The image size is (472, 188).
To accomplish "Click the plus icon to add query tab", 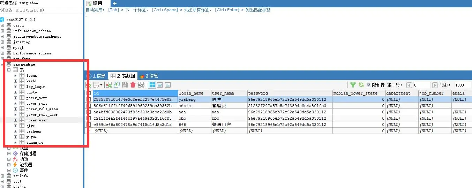I will [x=115, y=3].
